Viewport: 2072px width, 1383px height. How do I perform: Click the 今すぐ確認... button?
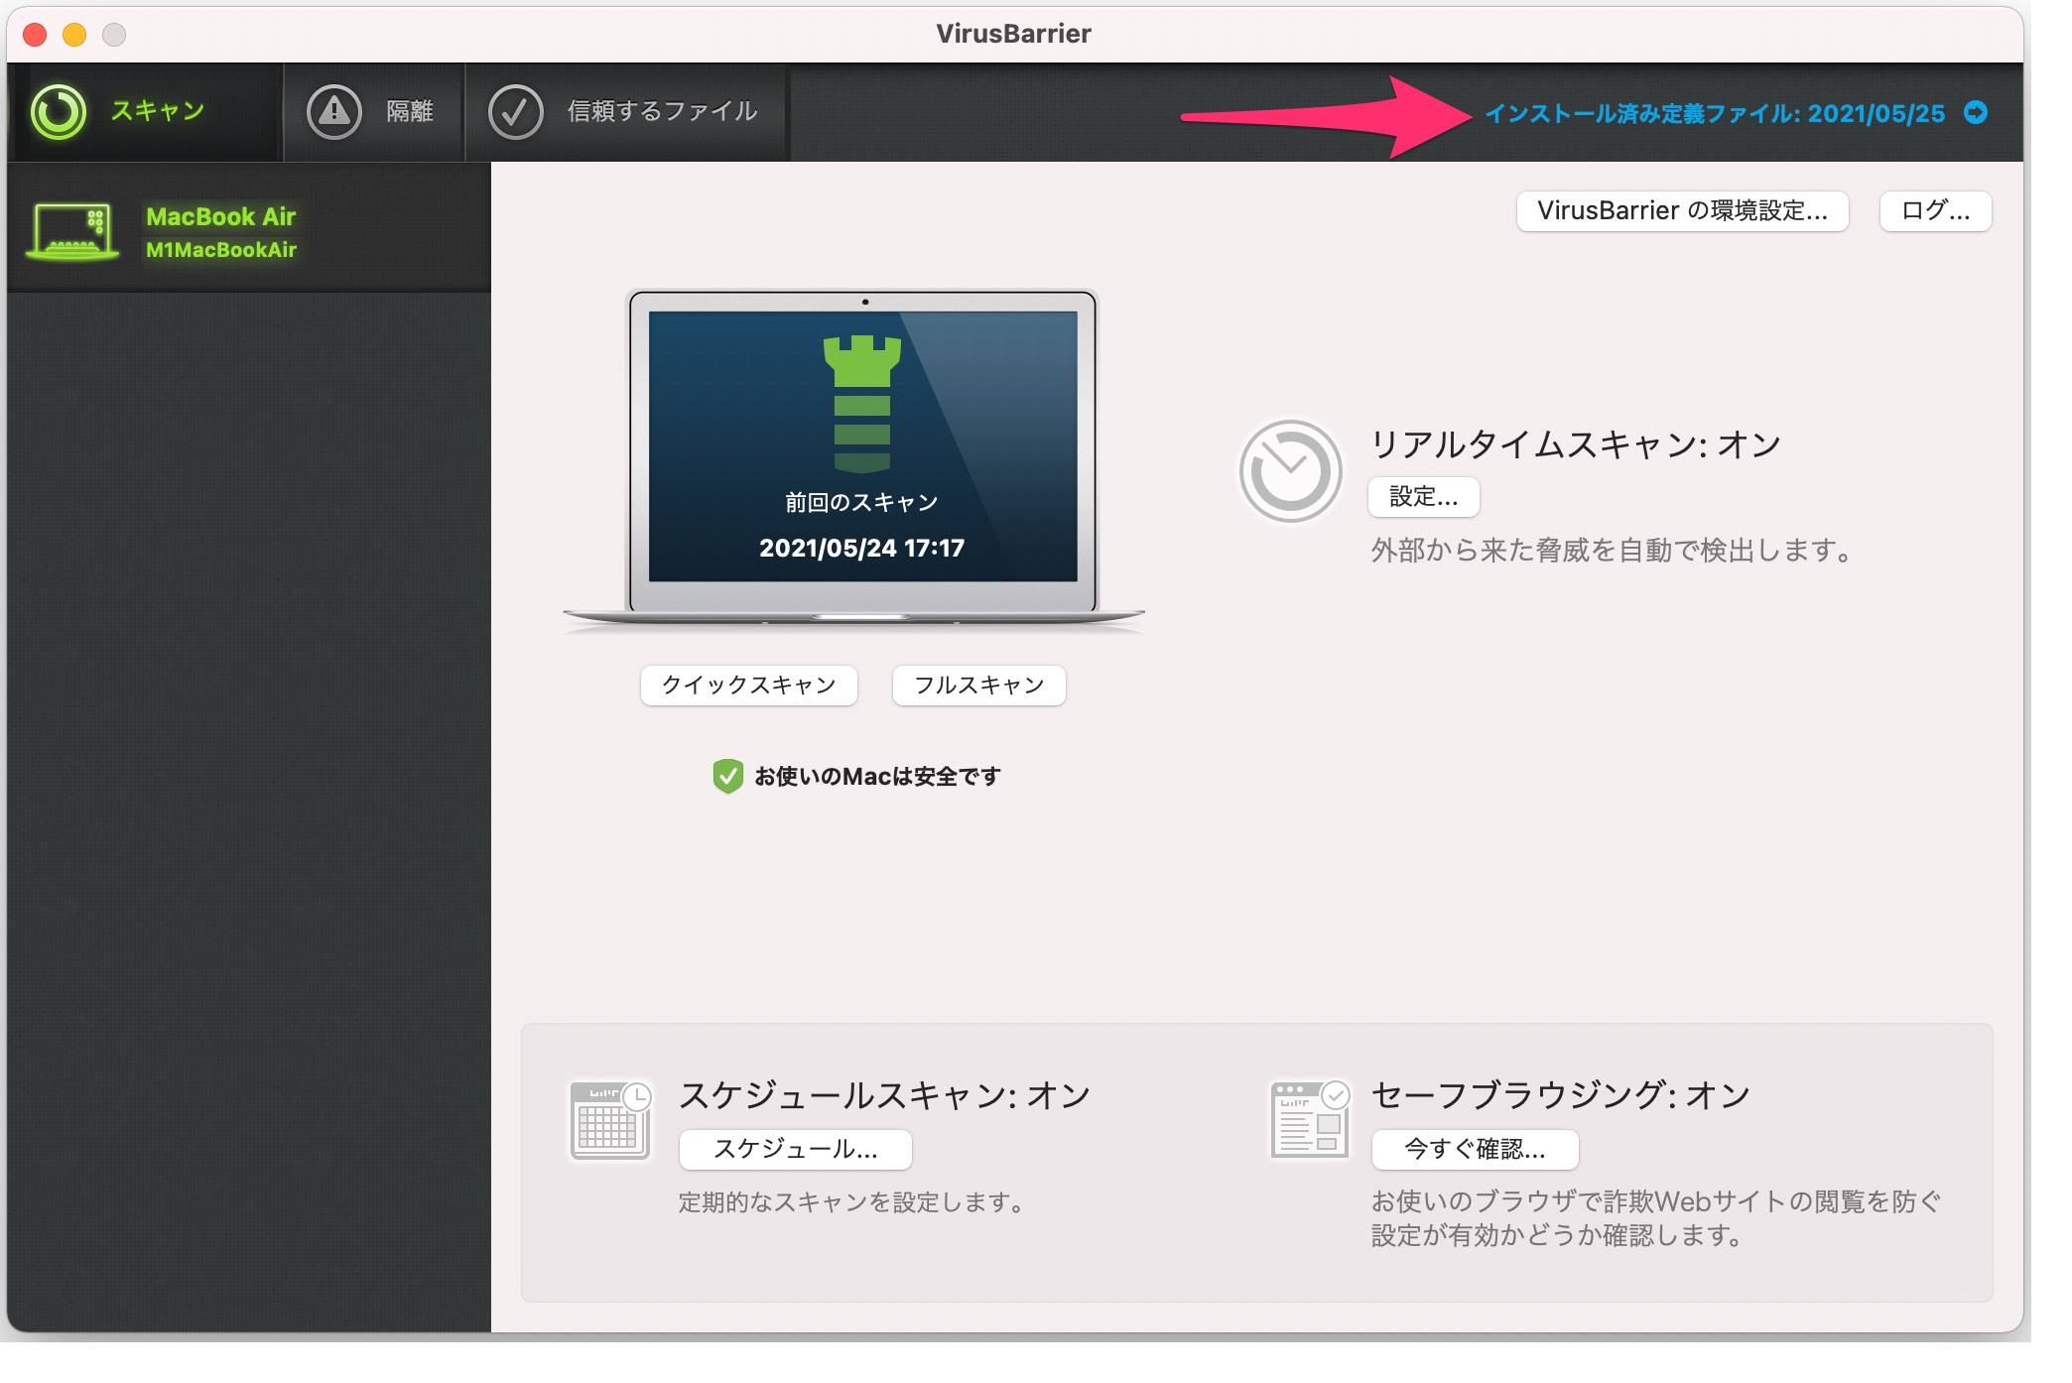pyautogui.click(x=1475, y=1150)
